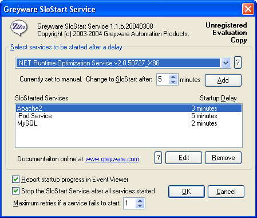Click the Zzz speech bubble icon
This screenshot has height=218, width=257.
pyautogui.click(x=19, y=28)
